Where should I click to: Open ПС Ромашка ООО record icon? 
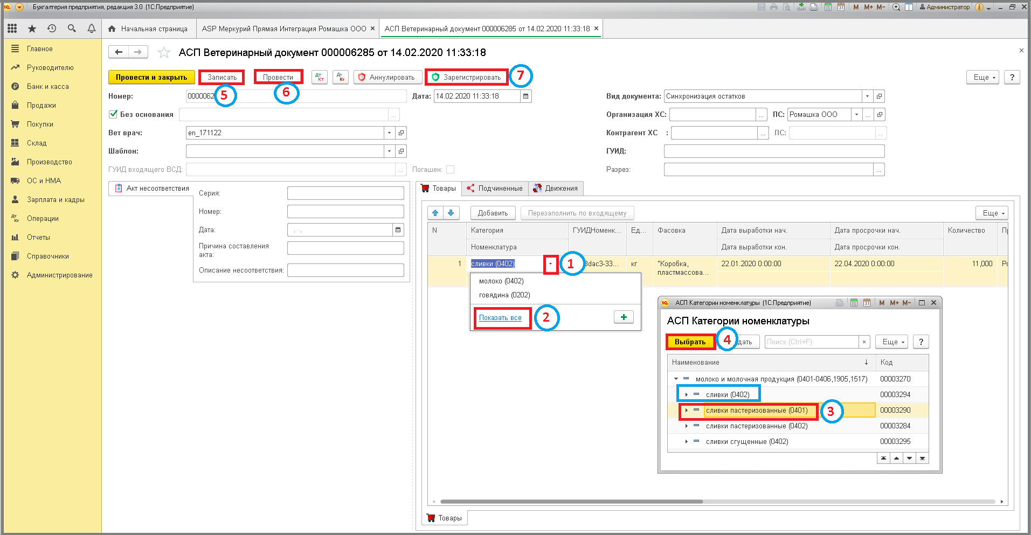tap(880, 114)
